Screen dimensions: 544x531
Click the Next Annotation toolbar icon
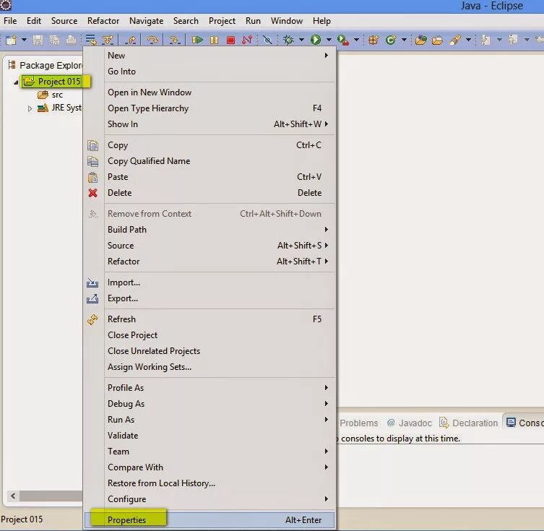485,40
